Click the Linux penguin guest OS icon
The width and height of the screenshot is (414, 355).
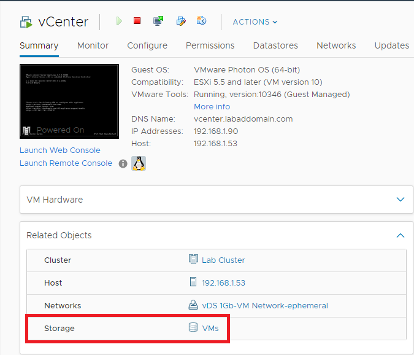point(139,163)
